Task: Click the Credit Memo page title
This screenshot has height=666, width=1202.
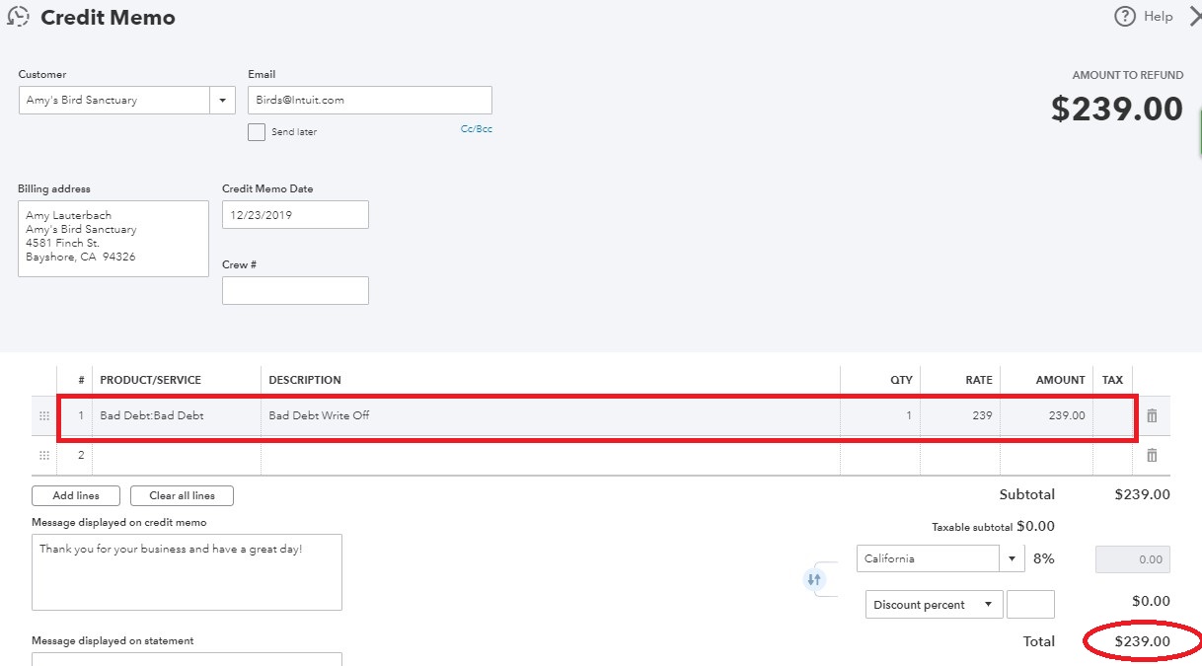Action: click(108, 17)
